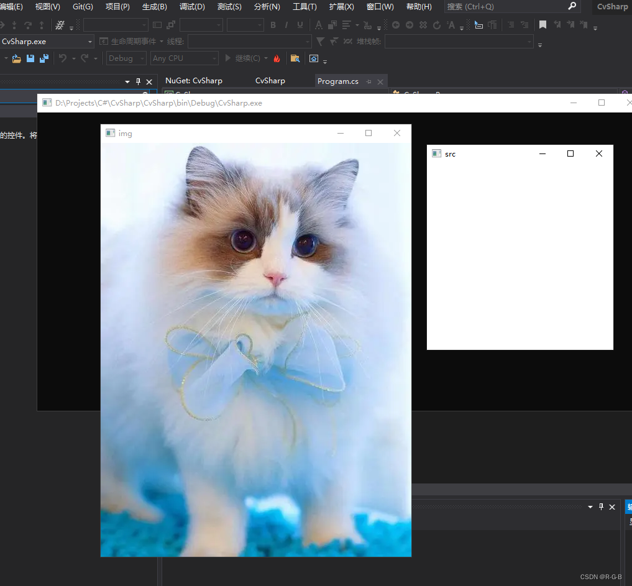
Task: Close the bottom right output panel
Action: click(x=612, y=507)
